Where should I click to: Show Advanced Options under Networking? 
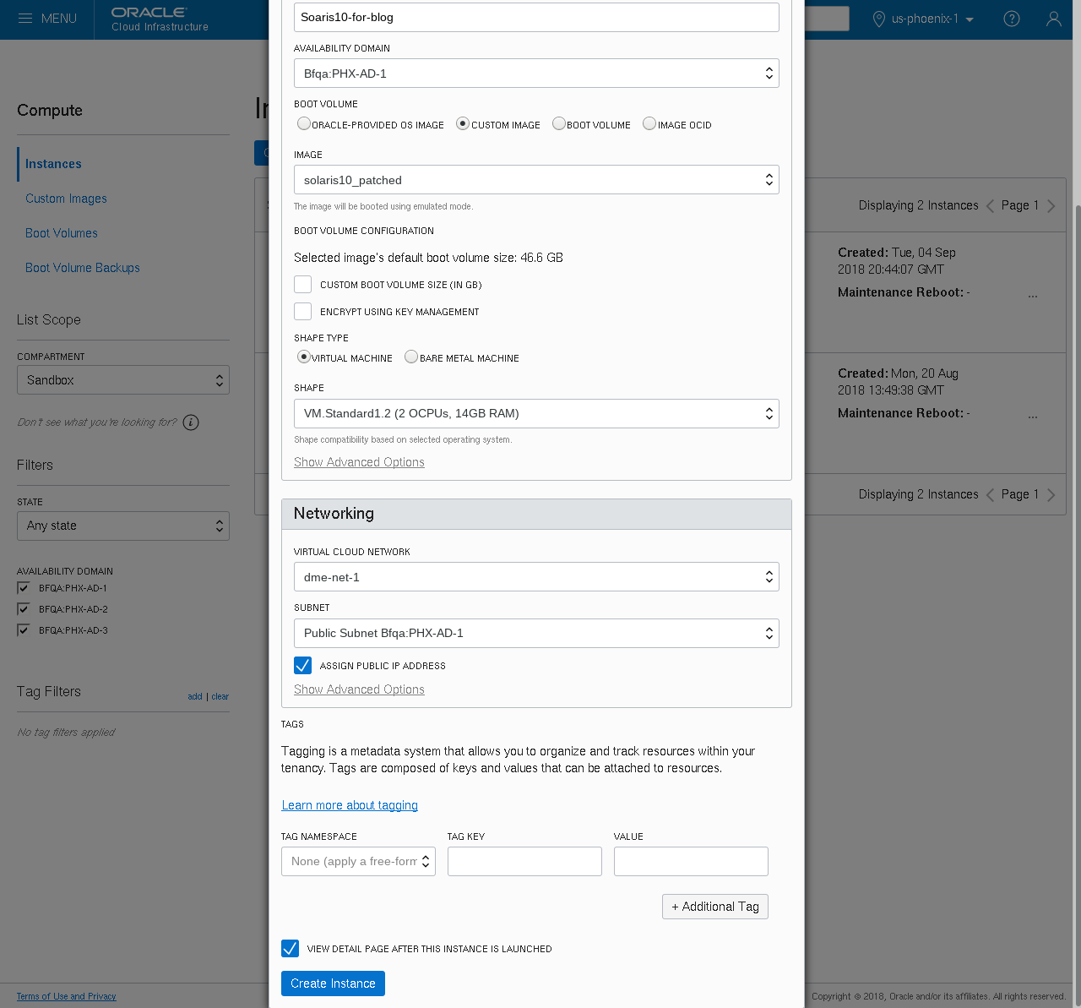pos(359,689)
